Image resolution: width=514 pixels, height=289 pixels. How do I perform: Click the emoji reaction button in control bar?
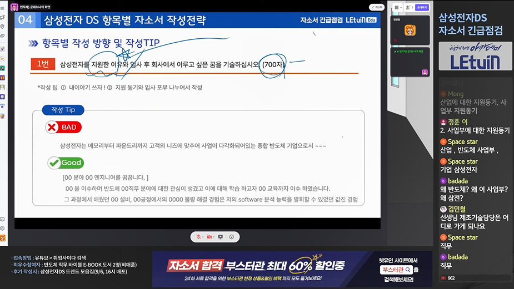pos(231,237)
